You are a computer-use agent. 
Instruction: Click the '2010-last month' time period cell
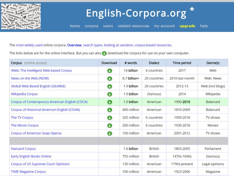pos(182,78)
